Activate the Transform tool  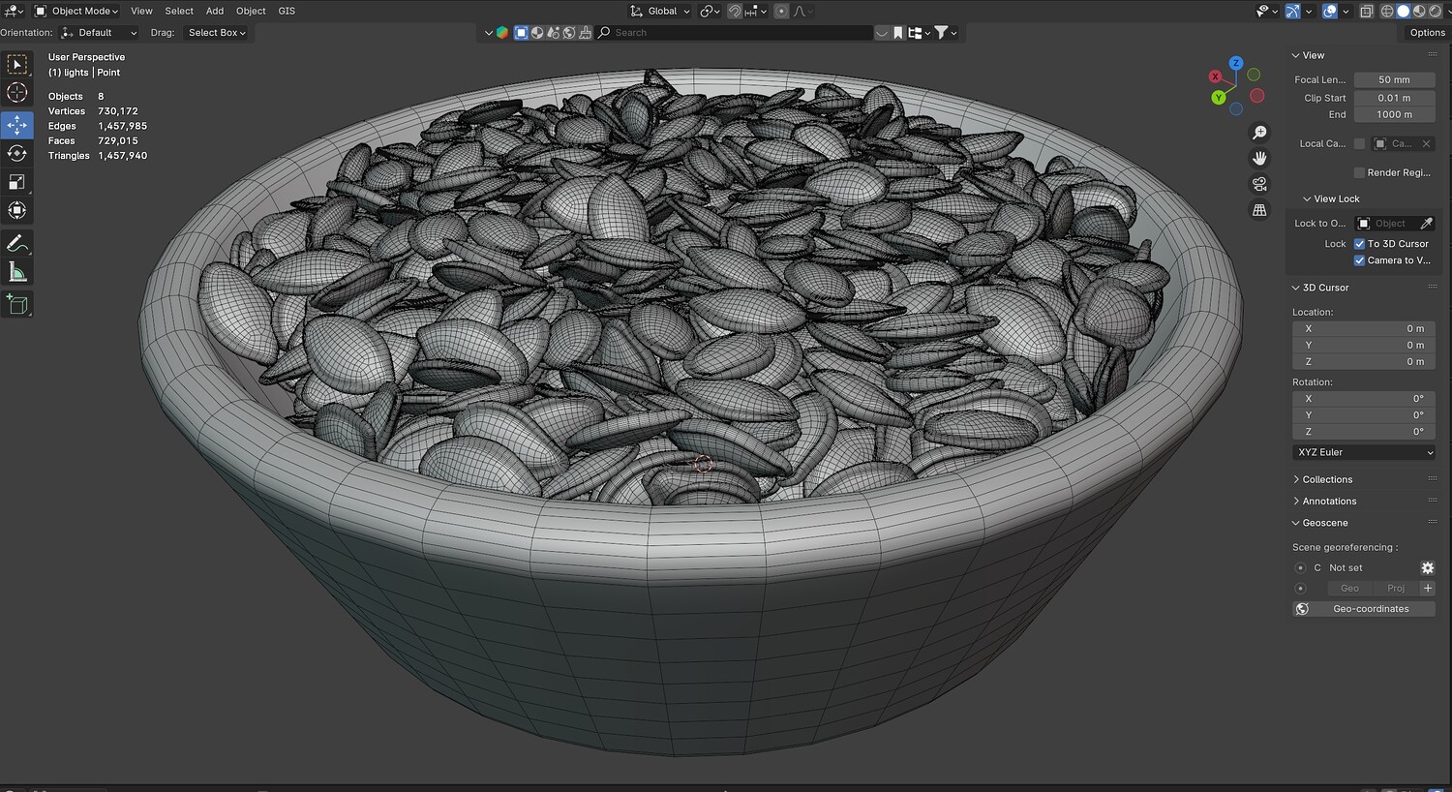[x=17, y=210]
